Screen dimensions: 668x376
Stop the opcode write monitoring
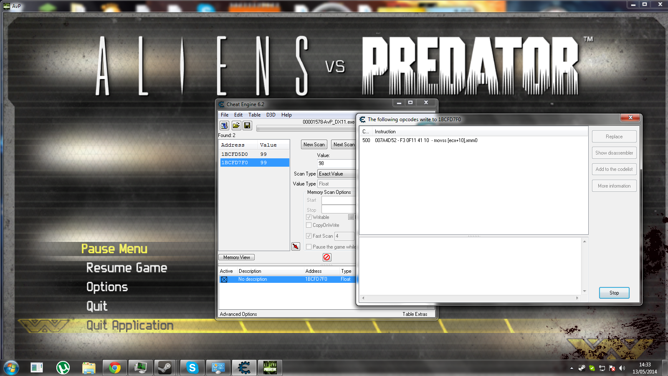(x=614, y=293)
